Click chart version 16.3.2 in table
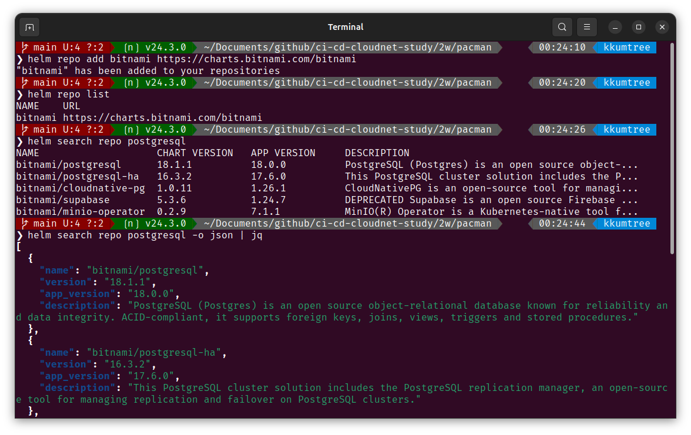691x435 pixels. pos(174,177)
